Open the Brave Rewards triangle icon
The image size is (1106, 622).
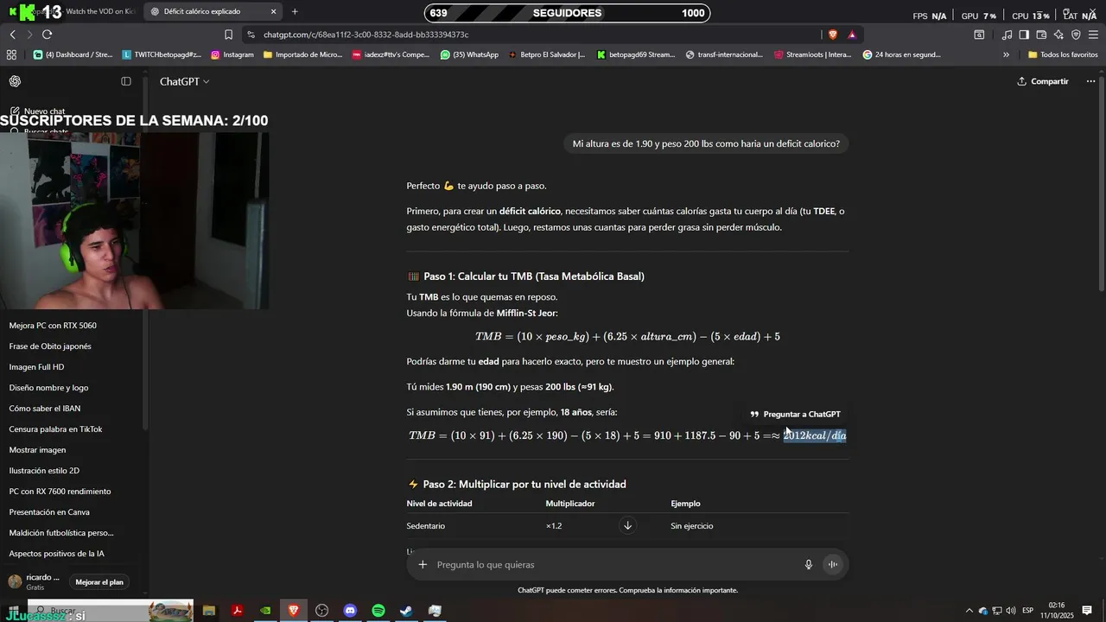[x=852, y=35]
